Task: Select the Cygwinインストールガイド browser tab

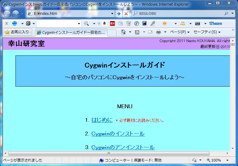Action: point(71,32)
